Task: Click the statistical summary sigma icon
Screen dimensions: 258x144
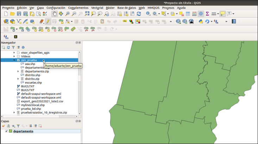Action: pos(207,14)
